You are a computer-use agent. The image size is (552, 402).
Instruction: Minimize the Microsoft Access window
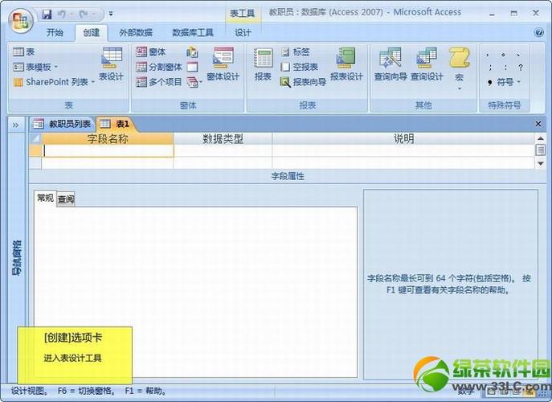pyautogui.click(x=493, y=14)
